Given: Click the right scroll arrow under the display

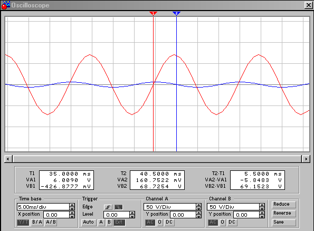Looking at the screenshot, I should click(x=306, y=159).
